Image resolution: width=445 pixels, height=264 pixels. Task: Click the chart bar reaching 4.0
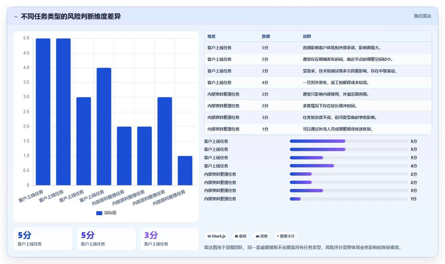point(104,127)
